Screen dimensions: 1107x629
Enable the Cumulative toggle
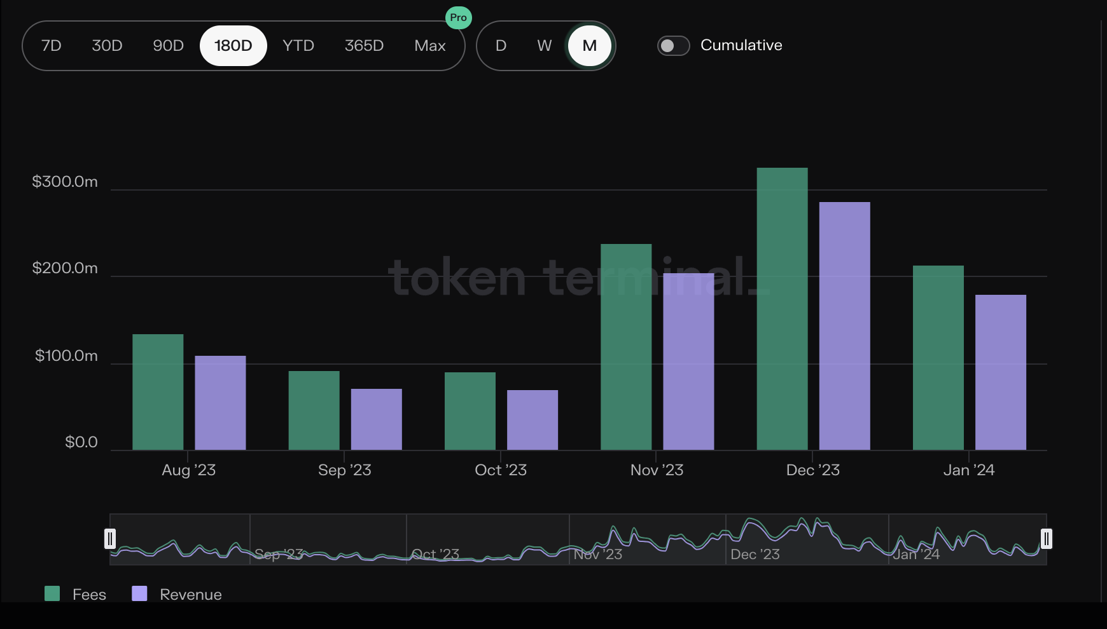673,45
